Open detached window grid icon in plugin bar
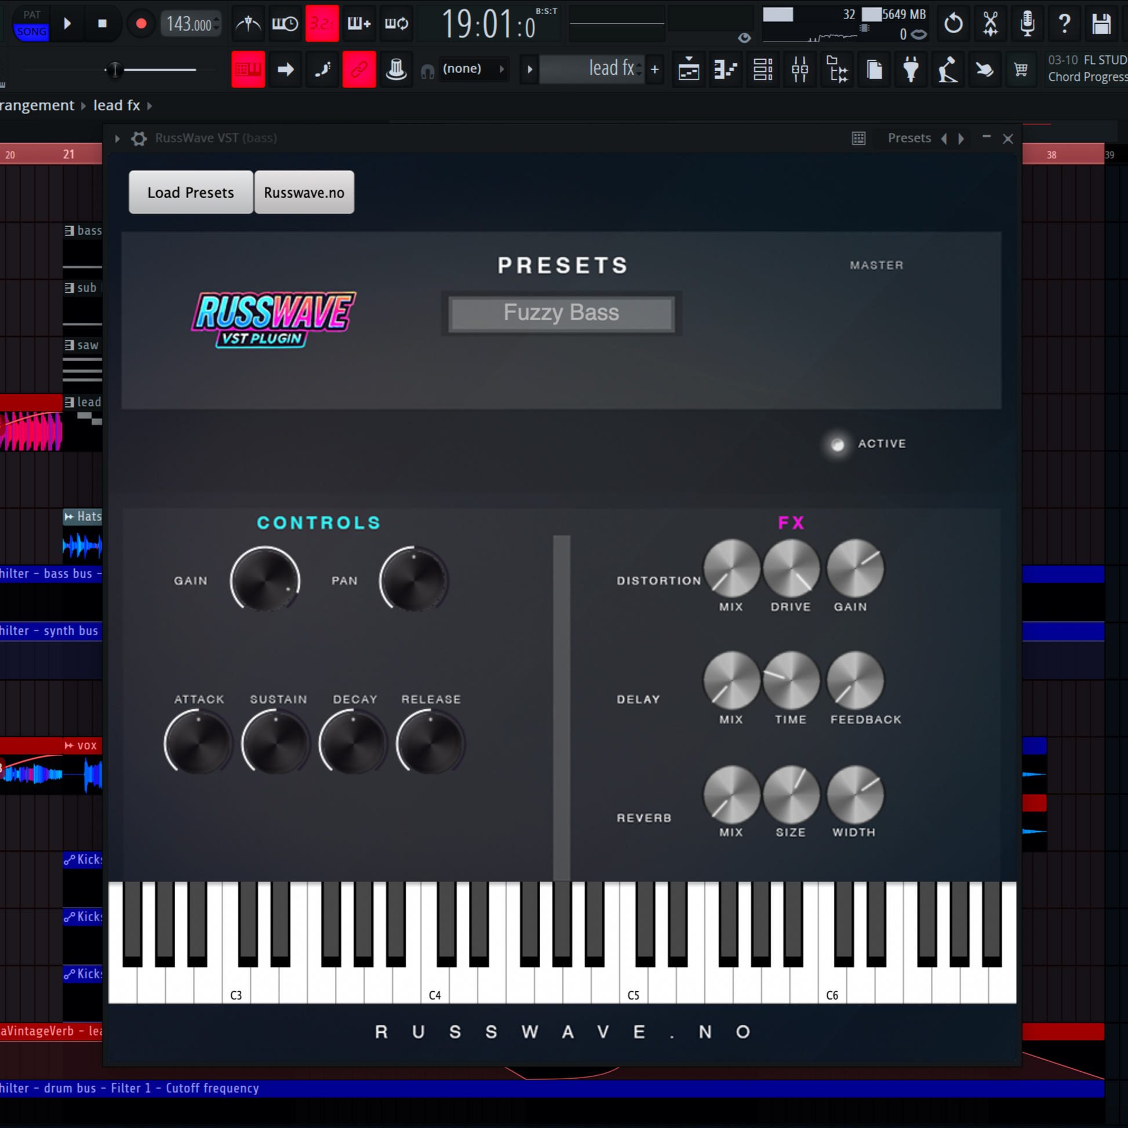This screenshot has width=1128, height=1128. coord(858,139)
